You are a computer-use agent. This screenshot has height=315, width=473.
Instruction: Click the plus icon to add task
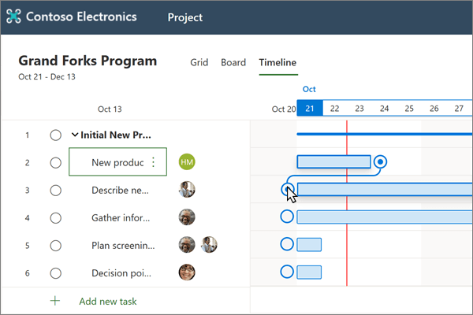coord(55,300)
